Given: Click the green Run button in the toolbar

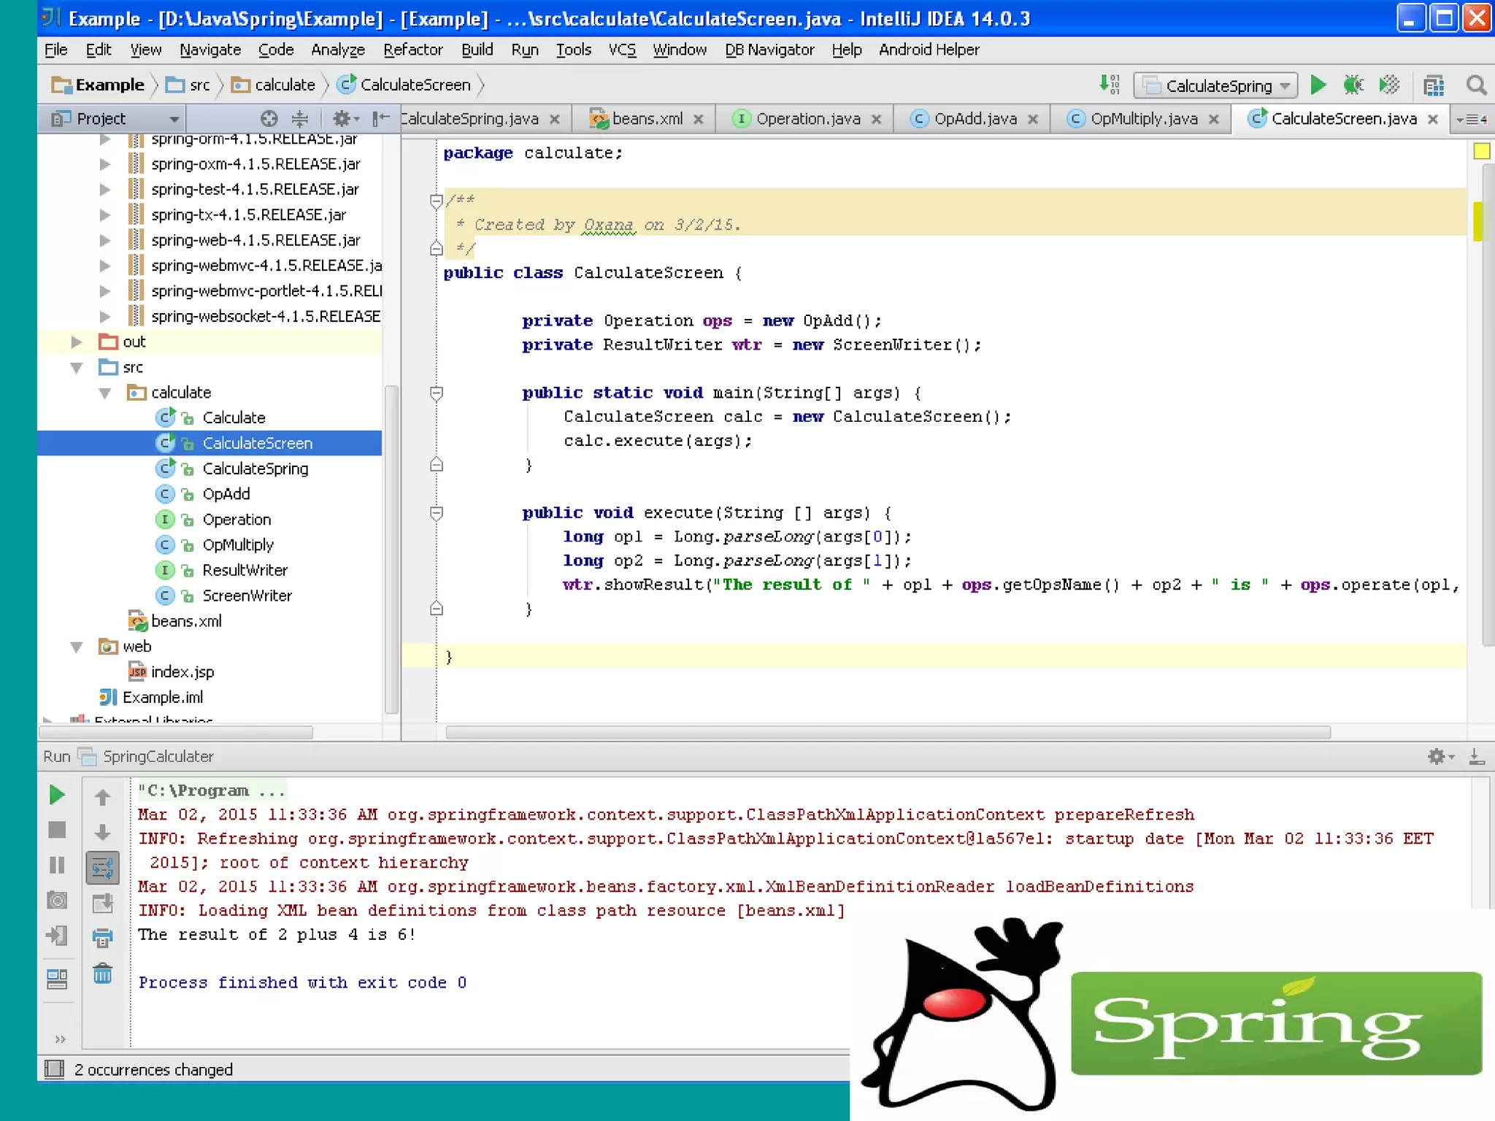Looking at the screenshot, I should (1318, 85).
